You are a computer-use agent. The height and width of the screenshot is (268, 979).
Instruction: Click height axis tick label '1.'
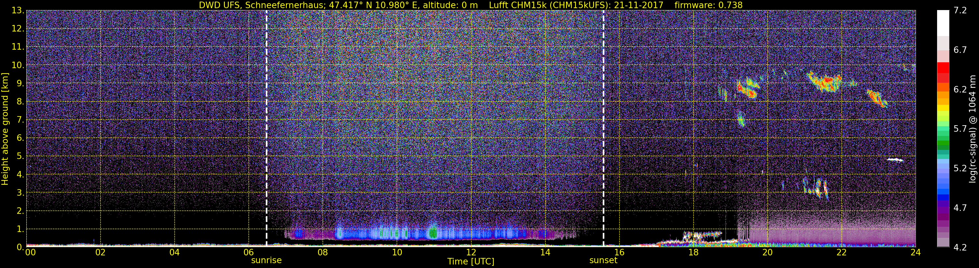click(x=20, y=229)
